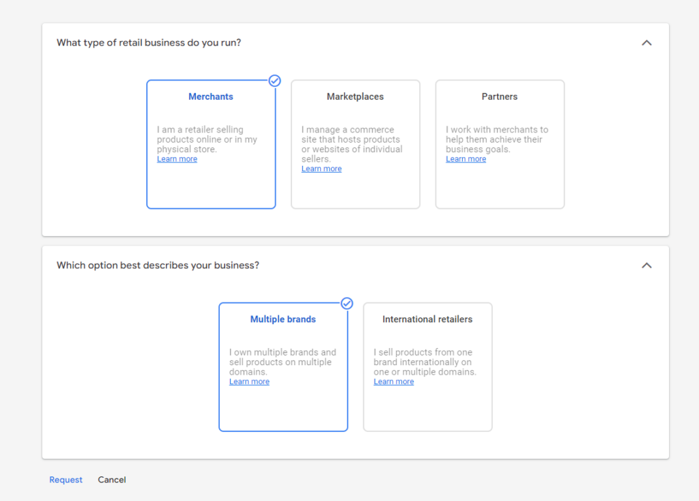Click the checkmark badge on Merchants card
This screenshot has height=501, width=699.
click(x=274, y=81)
